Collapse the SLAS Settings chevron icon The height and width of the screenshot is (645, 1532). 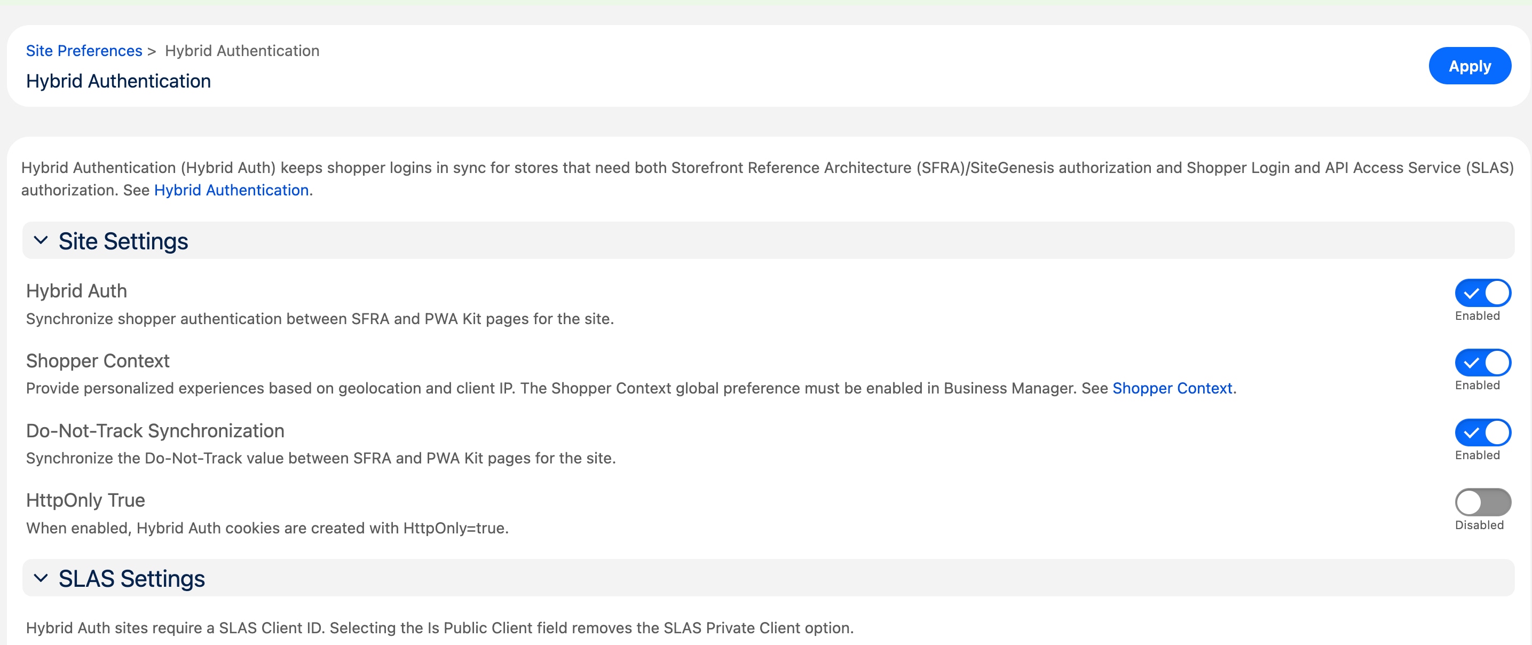41,578
